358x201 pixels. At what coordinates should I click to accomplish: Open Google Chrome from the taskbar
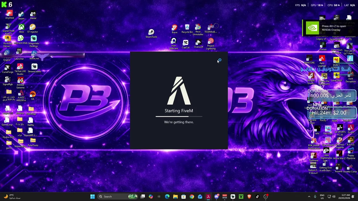tap(192, 197)
